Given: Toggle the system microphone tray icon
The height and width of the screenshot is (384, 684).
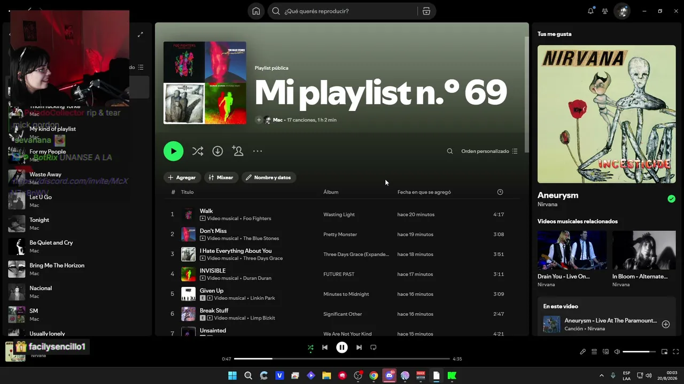Looking at the screenshot, I should (613, 375).
